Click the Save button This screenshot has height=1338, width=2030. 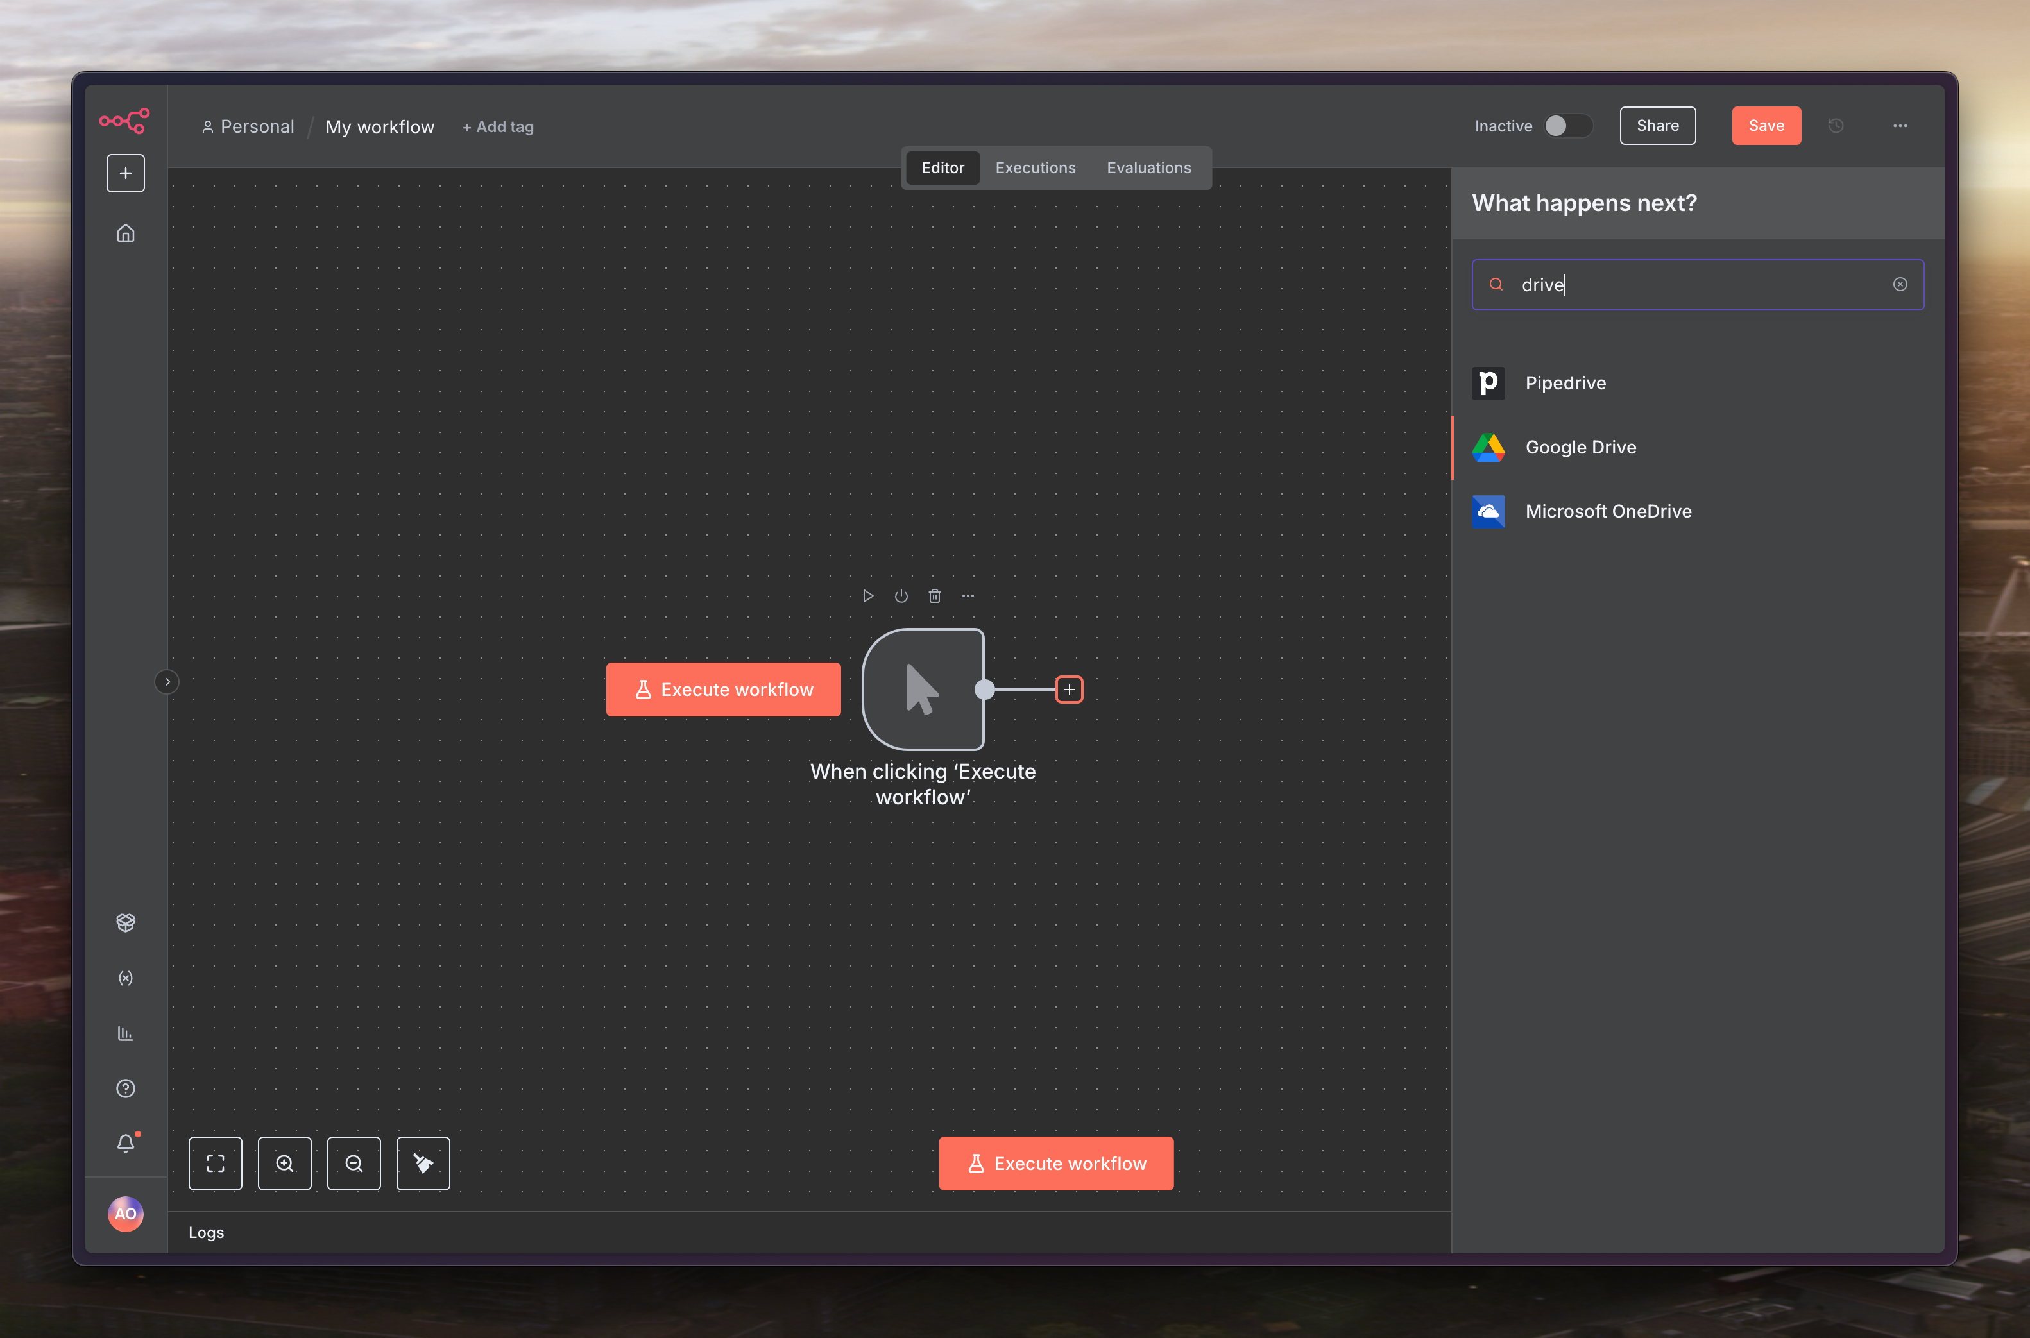[1766, 126]
